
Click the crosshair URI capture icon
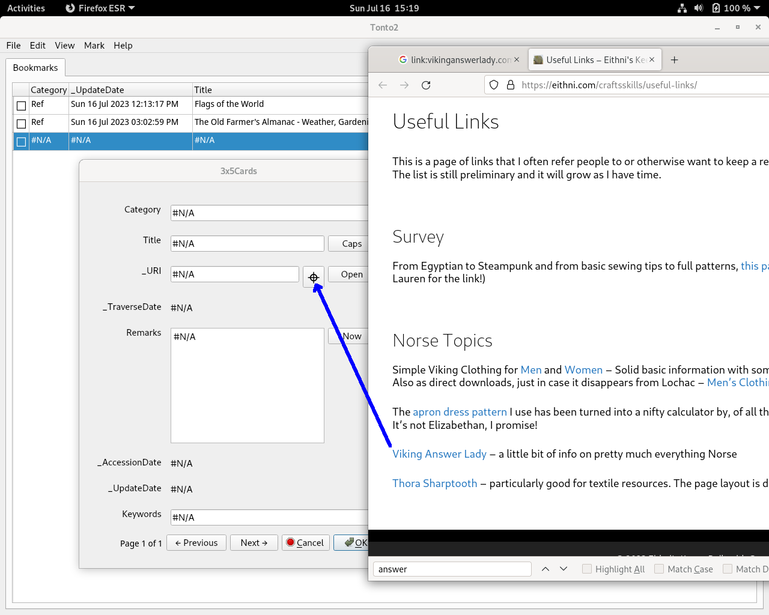point(314,277)
